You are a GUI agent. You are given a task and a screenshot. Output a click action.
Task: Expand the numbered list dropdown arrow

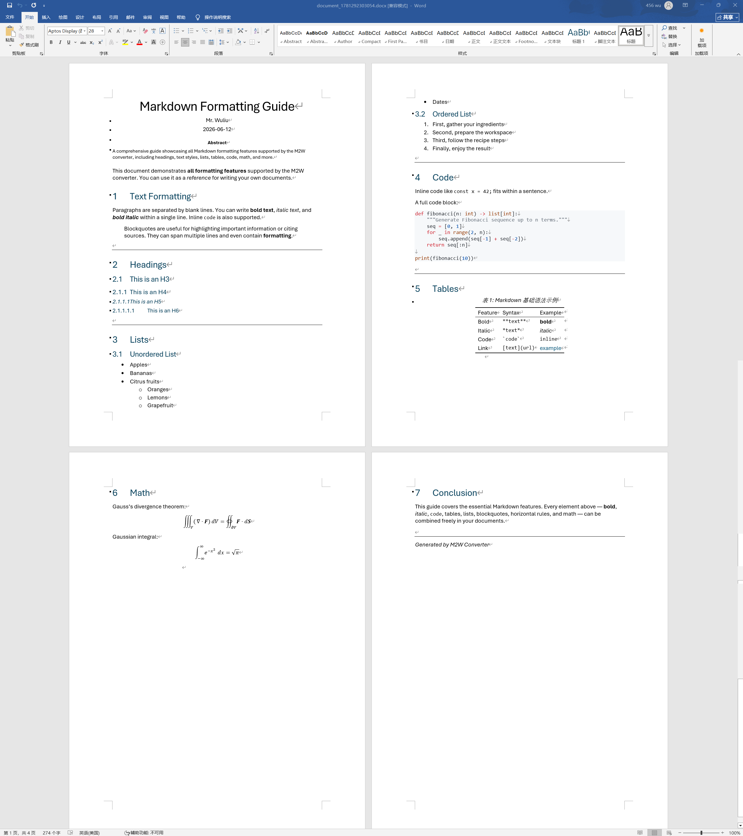click(197, 31)
